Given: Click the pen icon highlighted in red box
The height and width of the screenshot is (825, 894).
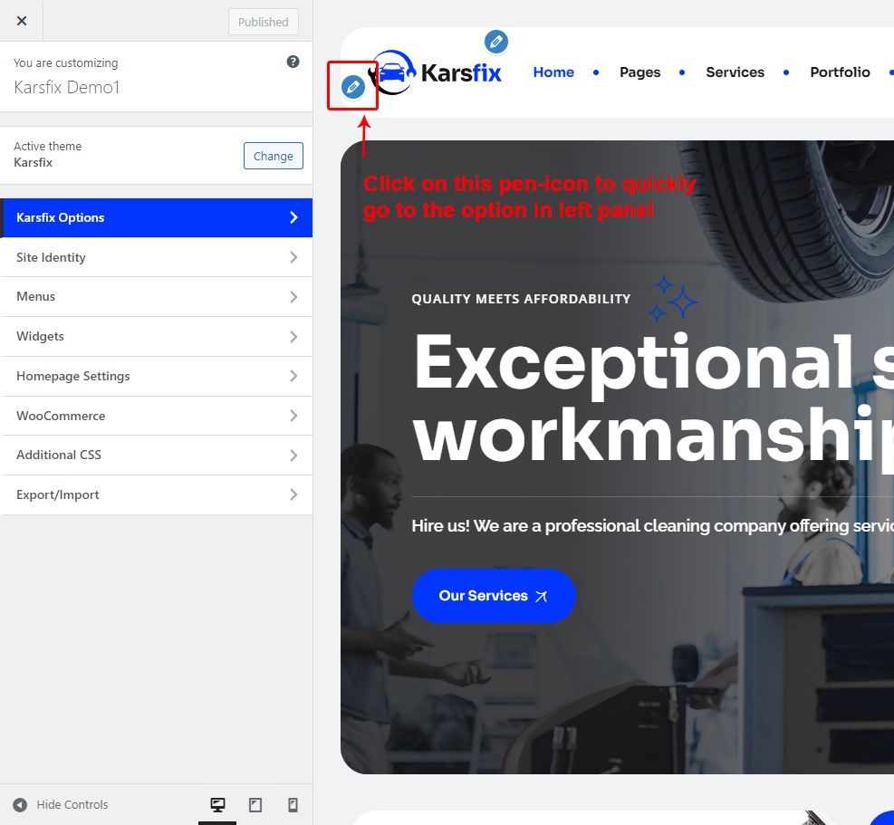Looking at the screenshot, I should [x=353, y=87].
